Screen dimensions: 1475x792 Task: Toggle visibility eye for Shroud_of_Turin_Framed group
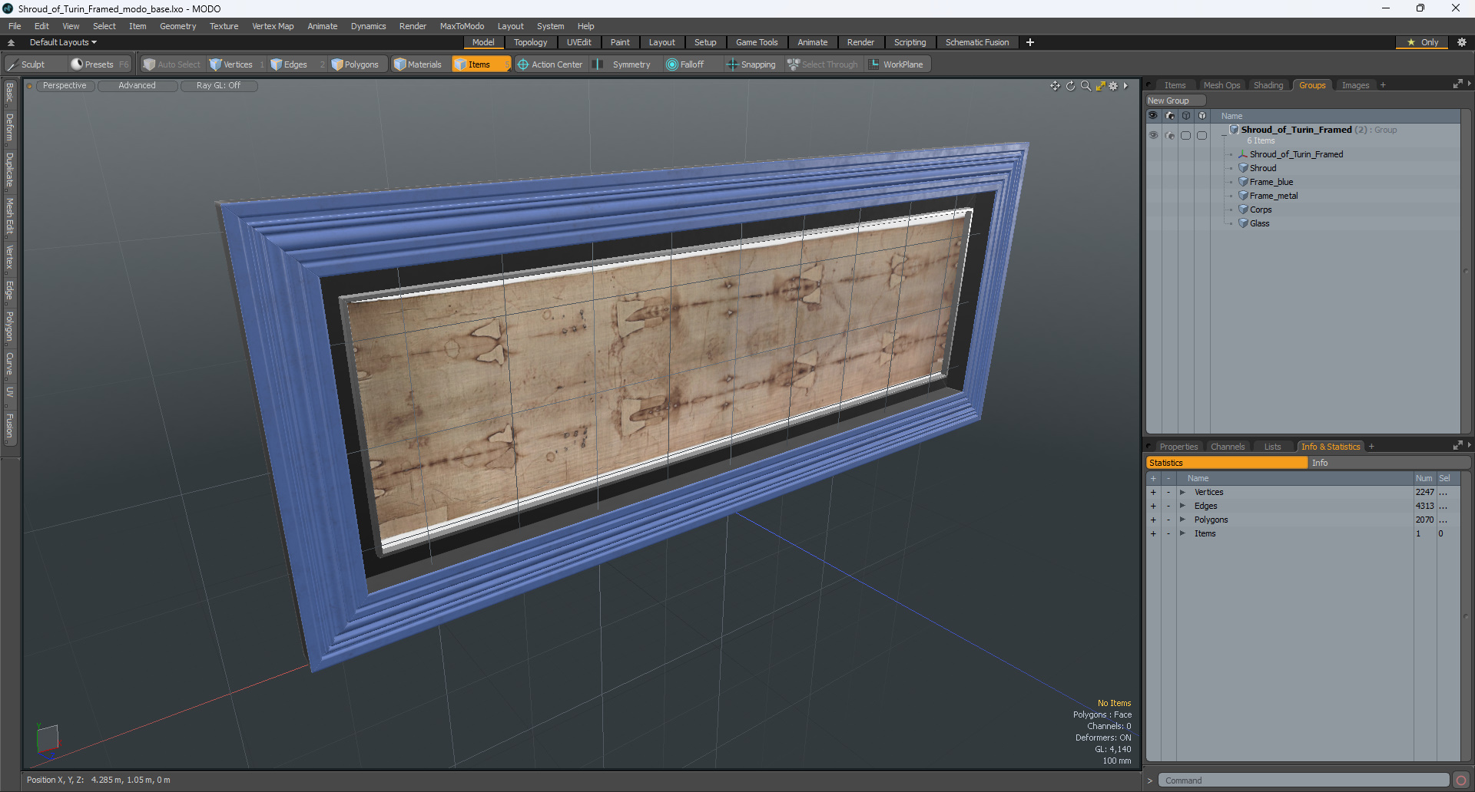click(1153, 135)
